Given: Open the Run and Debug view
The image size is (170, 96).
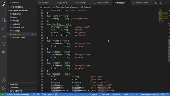Looking at the screenshot, I should (3, 28).
